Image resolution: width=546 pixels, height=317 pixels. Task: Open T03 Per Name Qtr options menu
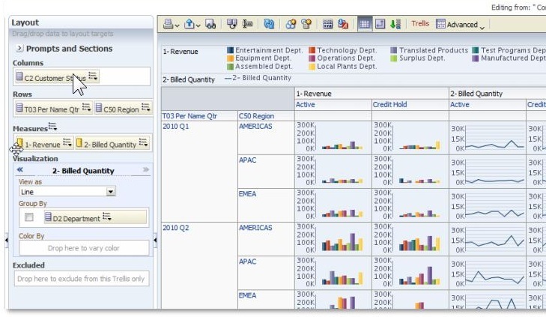point(86,108)
